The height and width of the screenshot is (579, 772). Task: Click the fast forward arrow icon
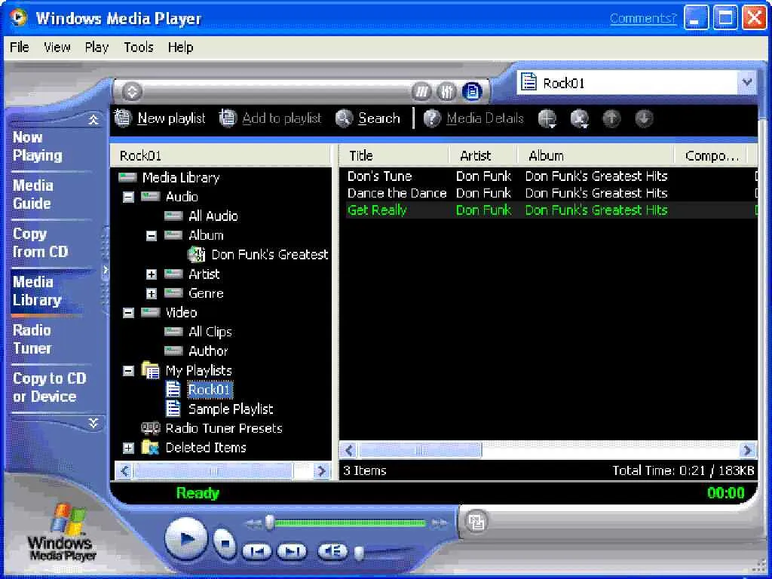tap(440, 523)
